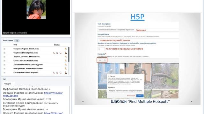
Task: Select participant name Шиваренкова Наталья Николаевна
Action: (28, 69)
